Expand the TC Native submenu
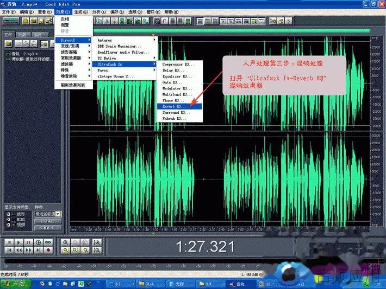 coord(124,58)
